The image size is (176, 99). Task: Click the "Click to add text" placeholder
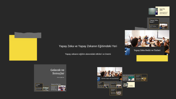tap(60, 77)
